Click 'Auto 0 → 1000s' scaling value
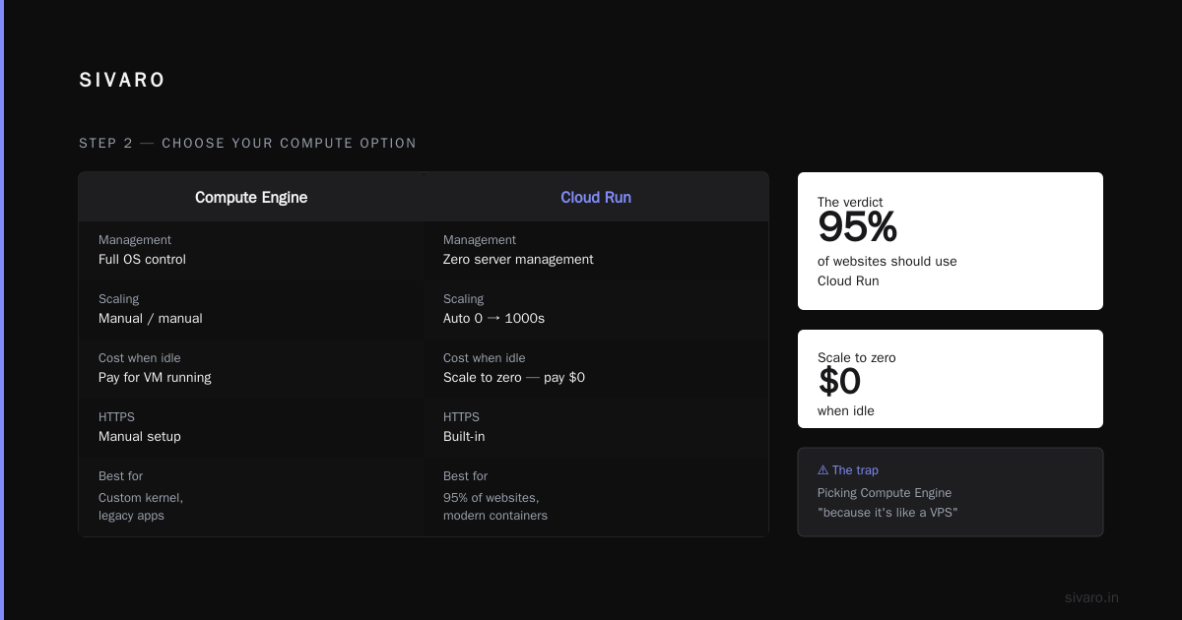This screenshot has width=1182, height=620. click(493, 319)
